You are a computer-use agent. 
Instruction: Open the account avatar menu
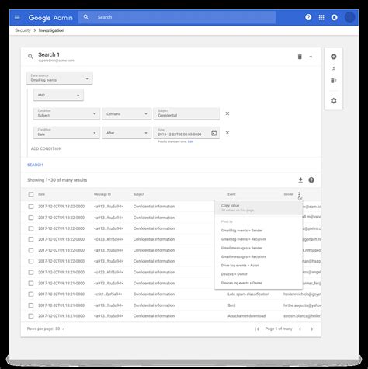349,17
